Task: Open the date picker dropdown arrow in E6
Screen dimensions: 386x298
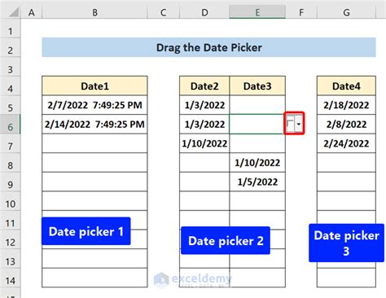Action: [299, 124]
